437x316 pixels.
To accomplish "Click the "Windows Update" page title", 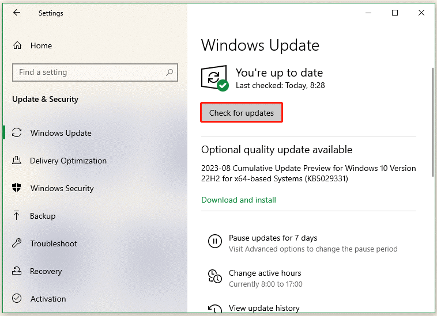I will point(261,45).
